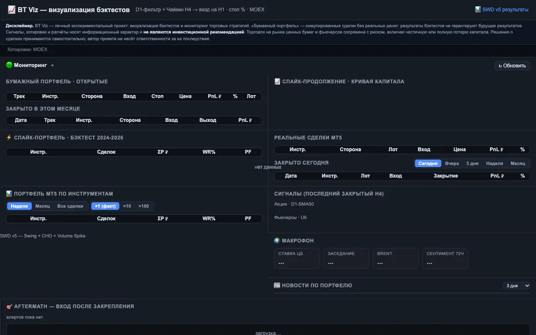Click the Акции · D1-SMA50 signal label
Viewport: 536px width, 335px height.
tap(294, 204)
